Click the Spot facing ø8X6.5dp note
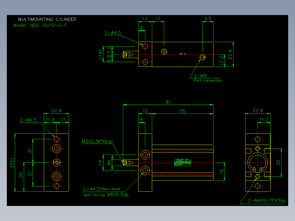The width and height of the screenshot is (295, 221). [106, 195]
